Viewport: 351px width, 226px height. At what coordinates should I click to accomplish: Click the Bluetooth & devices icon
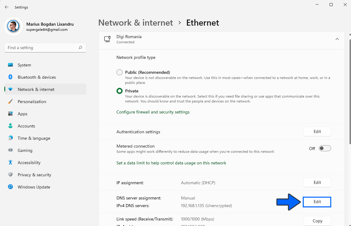click(x=10, y=77)
